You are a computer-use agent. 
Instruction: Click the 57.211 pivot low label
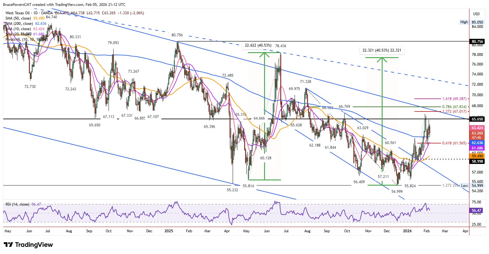click(383, 177)
